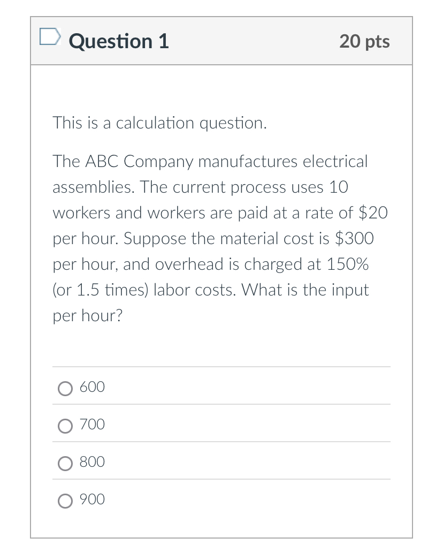443x545 pixels.
Task: Click the 800 answer text
Action: [91, 461]
